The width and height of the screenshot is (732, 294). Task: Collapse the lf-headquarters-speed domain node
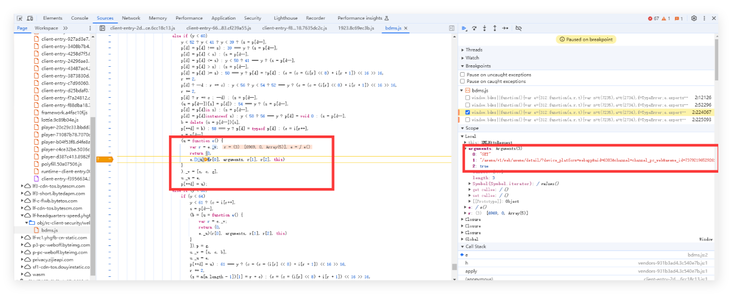[x=23, y=215]
